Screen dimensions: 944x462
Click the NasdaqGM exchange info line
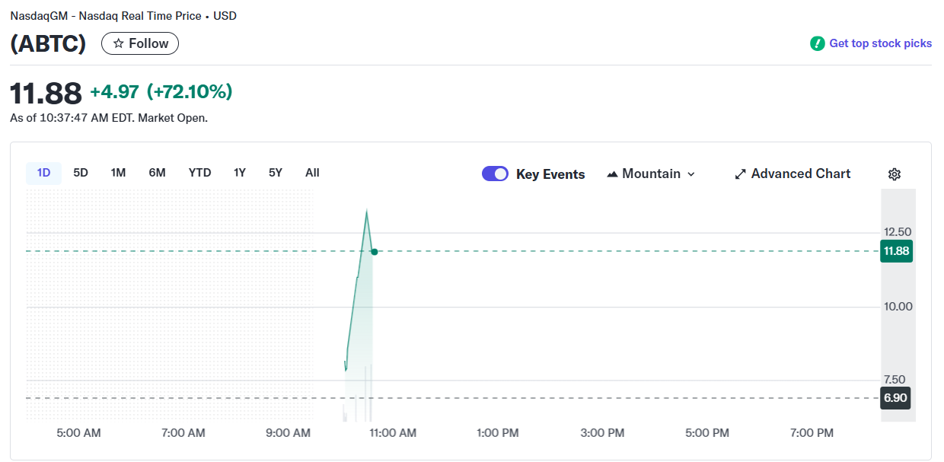click(x=123, y=15)
